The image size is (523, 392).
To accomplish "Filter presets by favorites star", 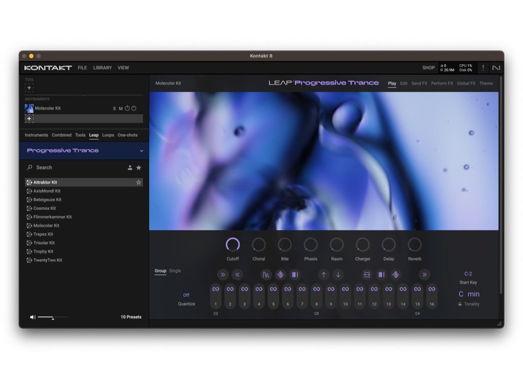I will point(139,167).
